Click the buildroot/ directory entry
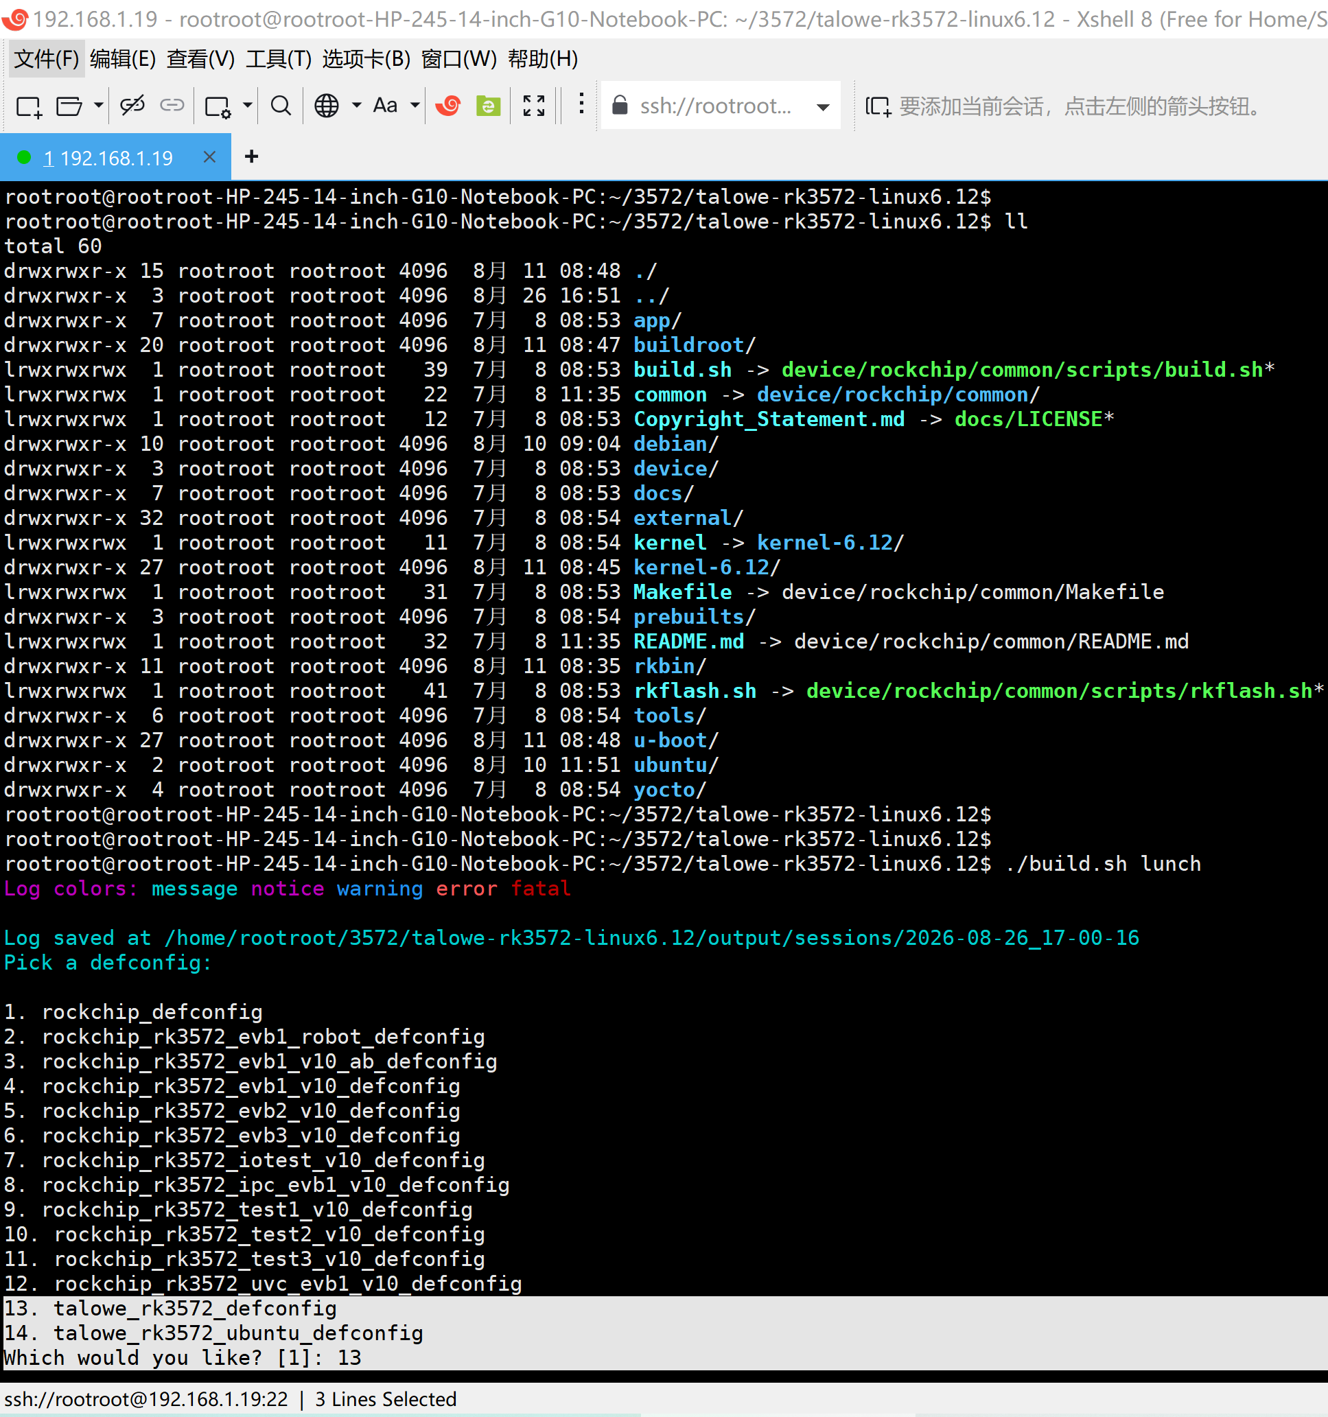The image size is (1328, 1417). [x=695, y=345]
